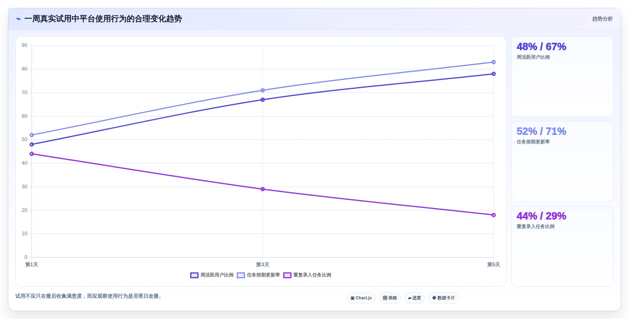The image size is (629, 319).
Task: Select the 进度 tag chip
Action: [x=414, y=298]
